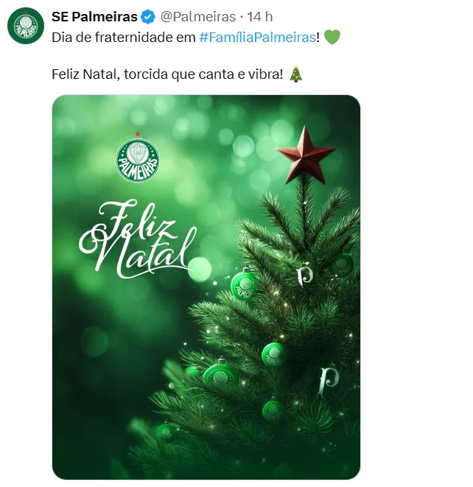Open the SE Palmeiras display name link
The image size is (473, 487).
(x=94, y=16)
